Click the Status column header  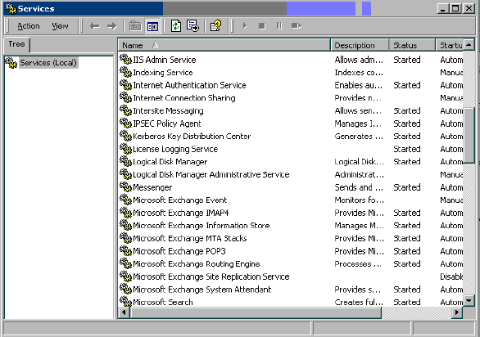coord(412,45)
